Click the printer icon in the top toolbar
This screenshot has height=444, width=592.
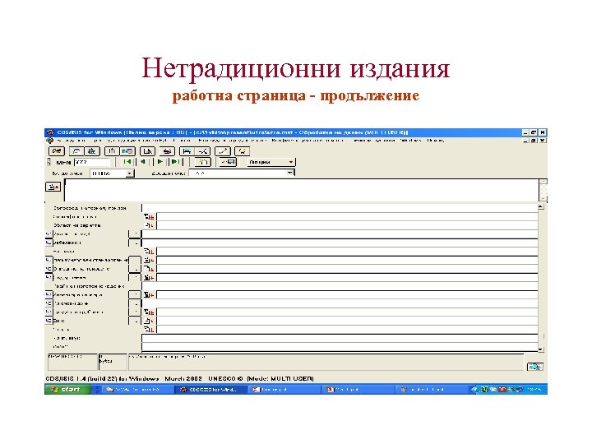(x=166, y=151)
